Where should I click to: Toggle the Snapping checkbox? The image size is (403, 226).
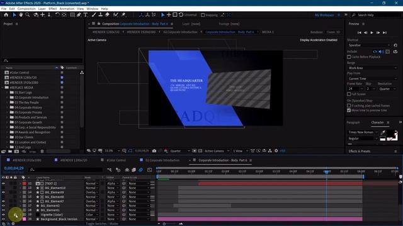(203, 15)
